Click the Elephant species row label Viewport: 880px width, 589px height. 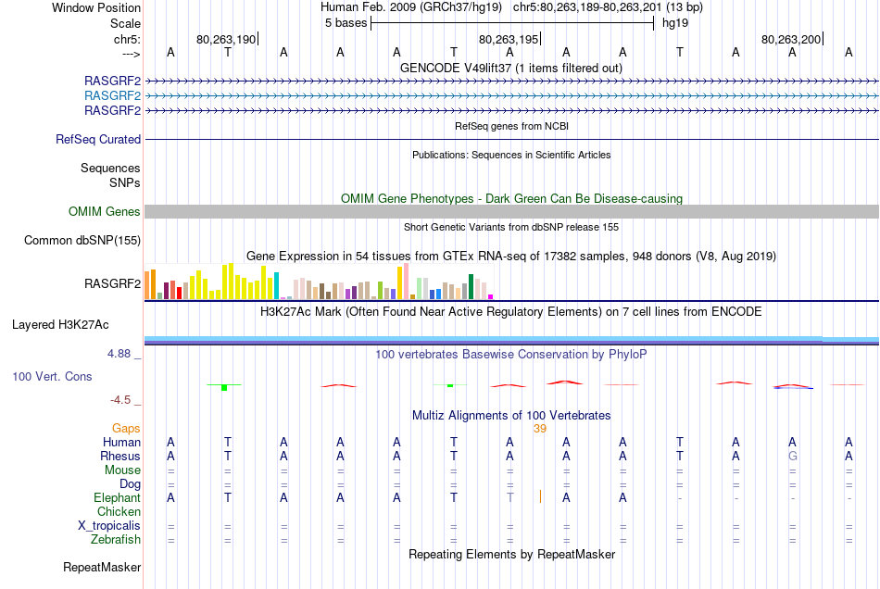point(117,498)
